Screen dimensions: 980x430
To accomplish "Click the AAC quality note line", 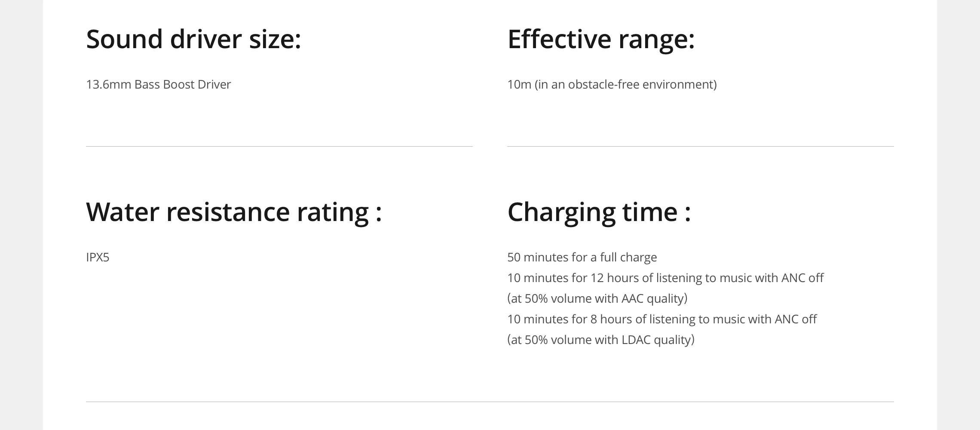I will tap(597, 298).
